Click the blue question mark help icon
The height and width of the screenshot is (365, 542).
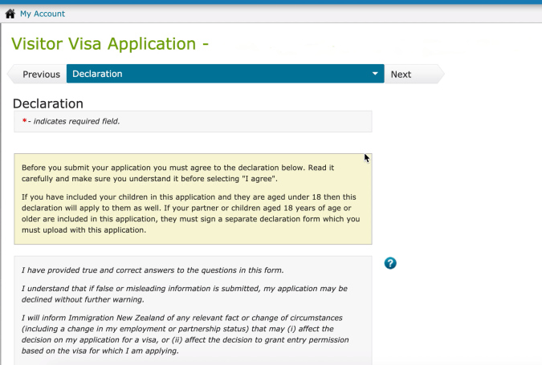pos(391,263)
